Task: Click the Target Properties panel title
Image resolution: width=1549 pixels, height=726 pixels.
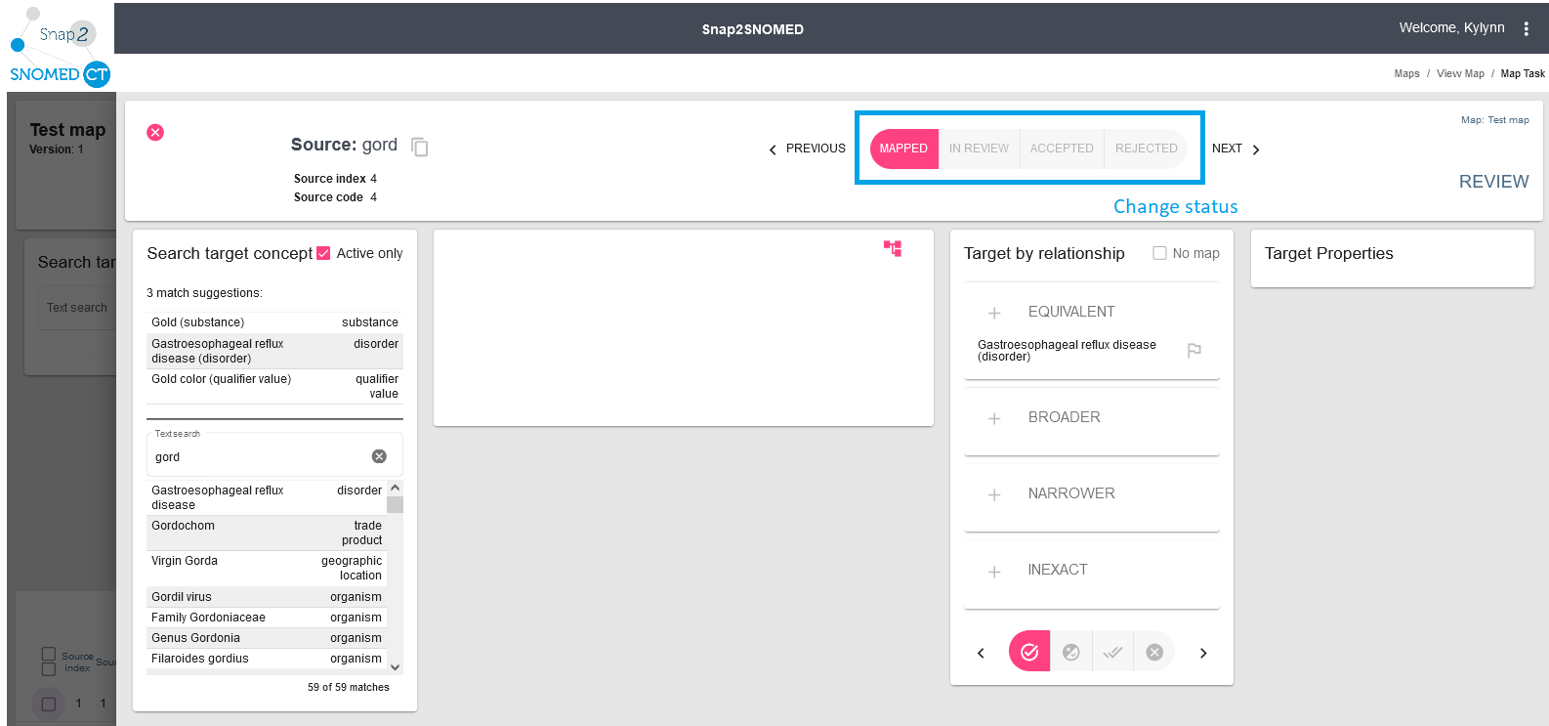Action: (x=1328, y=253)
